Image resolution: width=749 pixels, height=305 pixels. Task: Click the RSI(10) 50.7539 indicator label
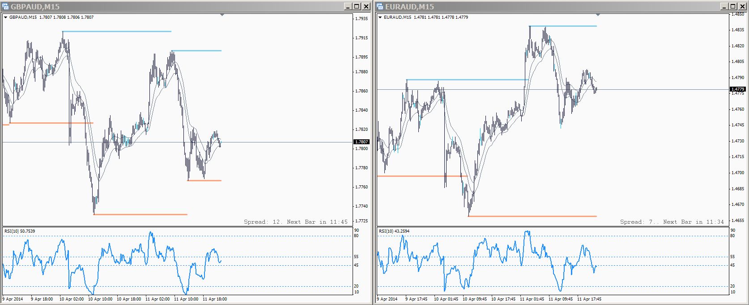click(20, 231)
